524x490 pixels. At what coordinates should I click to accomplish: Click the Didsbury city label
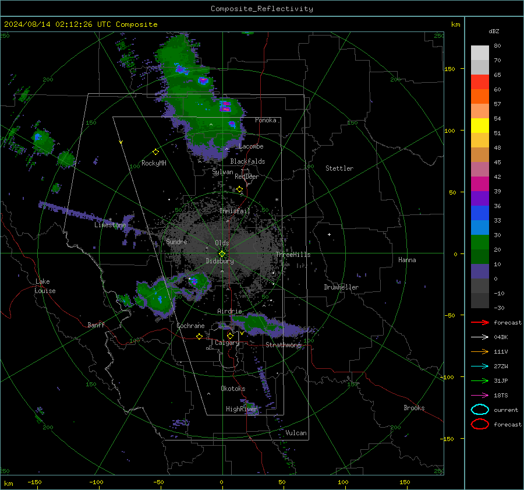pos(219,261)
